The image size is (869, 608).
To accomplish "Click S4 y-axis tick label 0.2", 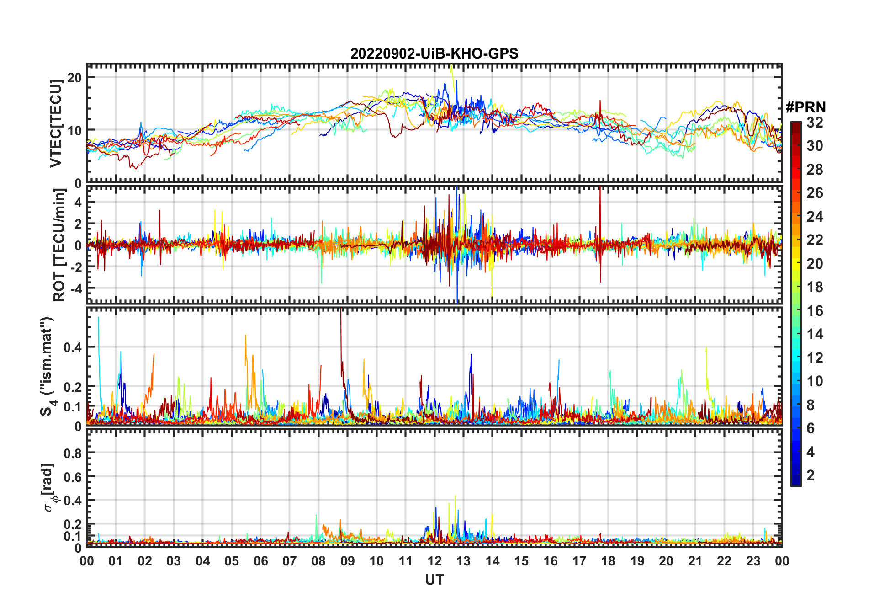I will 73,387.
